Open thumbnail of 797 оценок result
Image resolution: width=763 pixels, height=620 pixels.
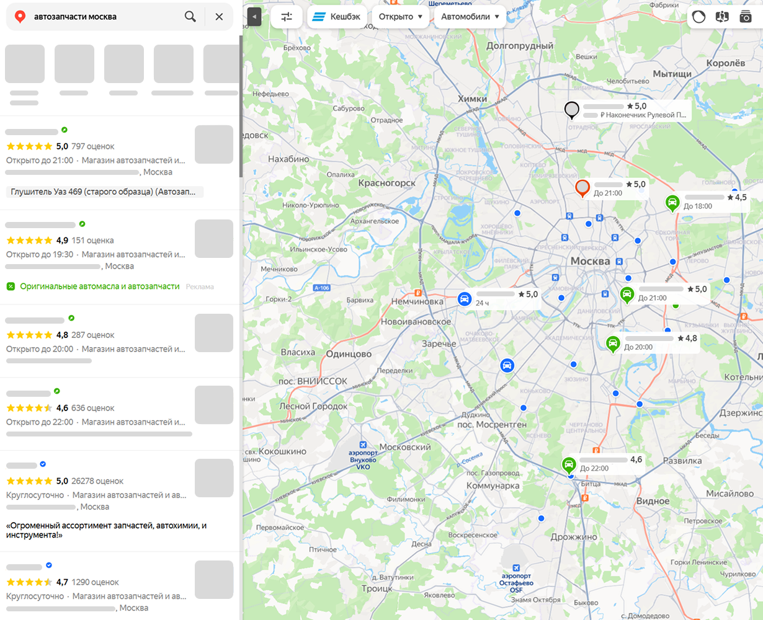(x=214, y=144)
